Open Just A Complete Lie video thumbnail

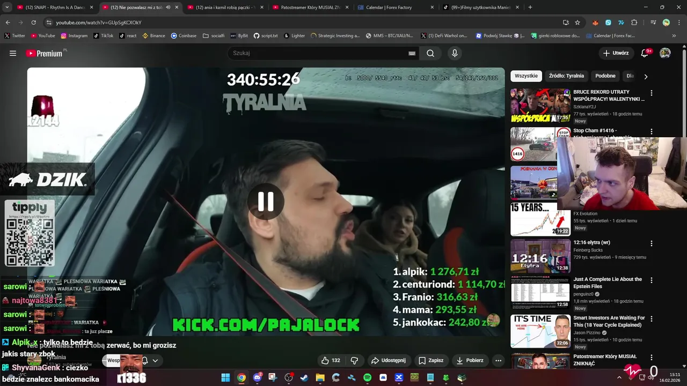click(x=540, y=293)
